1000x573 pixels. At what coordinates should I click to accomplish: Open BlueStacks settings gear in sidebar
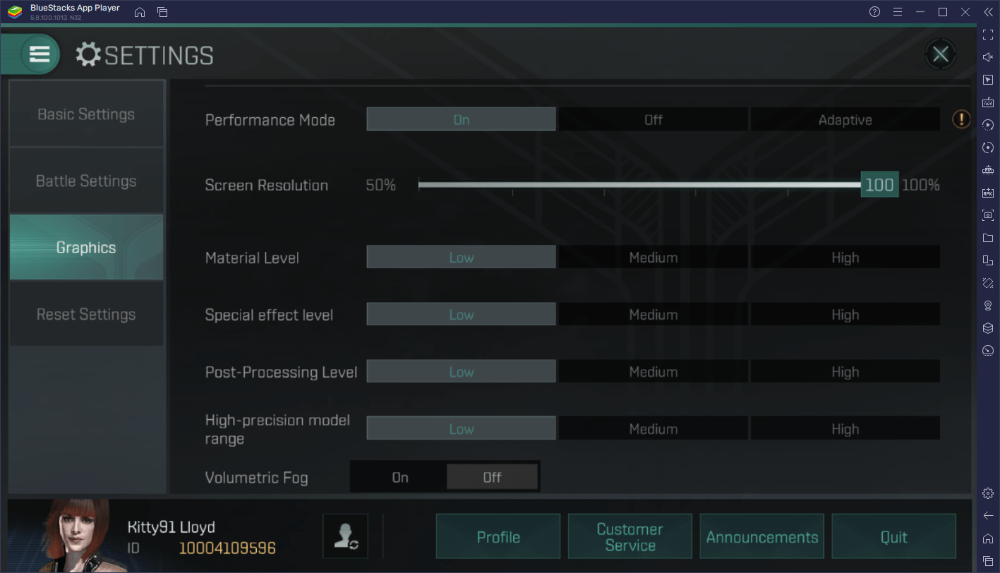(988, 493)
